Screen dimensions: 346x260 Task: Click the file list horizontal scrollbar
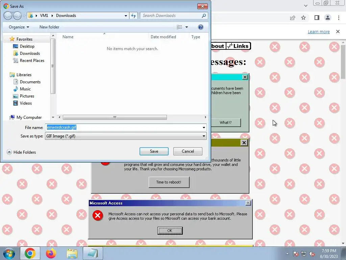point(115,117)
